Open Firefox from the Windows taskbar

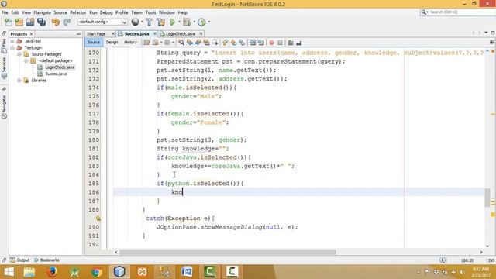52,272
